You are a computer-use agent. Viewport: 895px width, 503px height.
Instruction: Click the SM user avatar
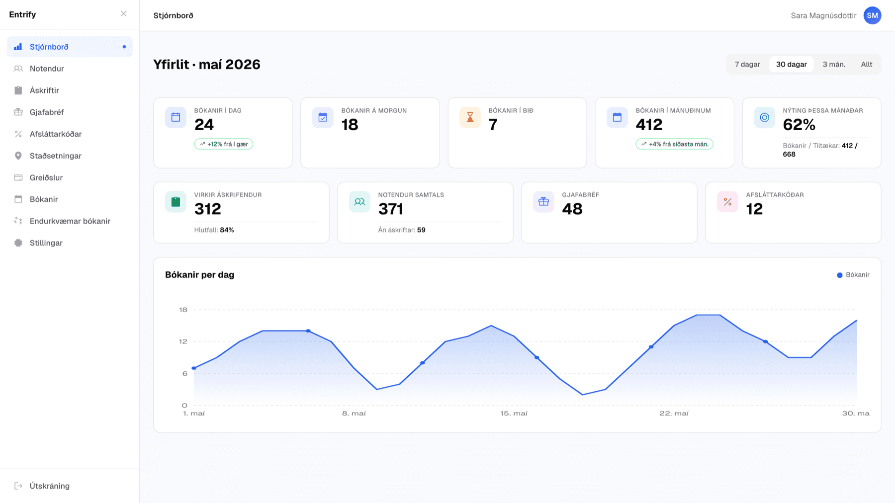pyautogui.click(x=872, y=15)
